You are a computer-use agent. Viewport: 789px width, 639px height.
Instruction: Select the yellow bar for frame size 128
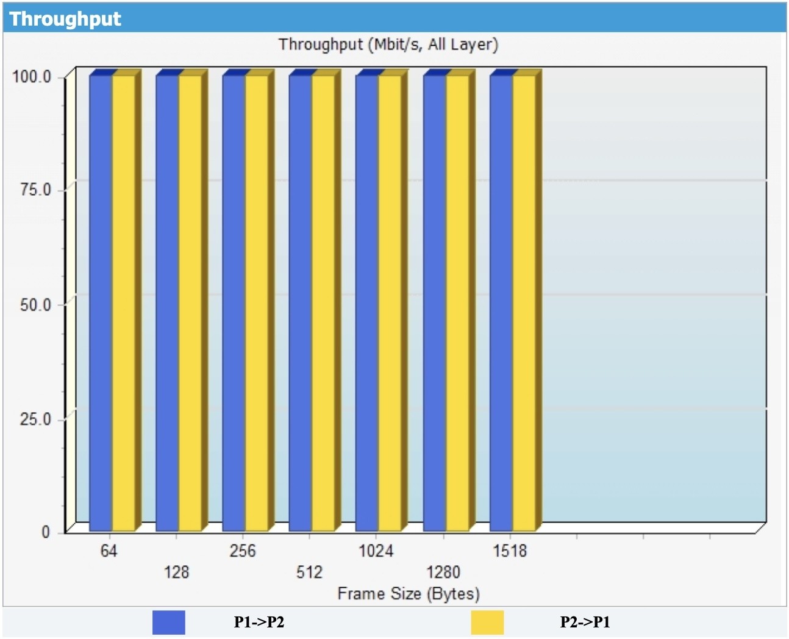point(190,303)
